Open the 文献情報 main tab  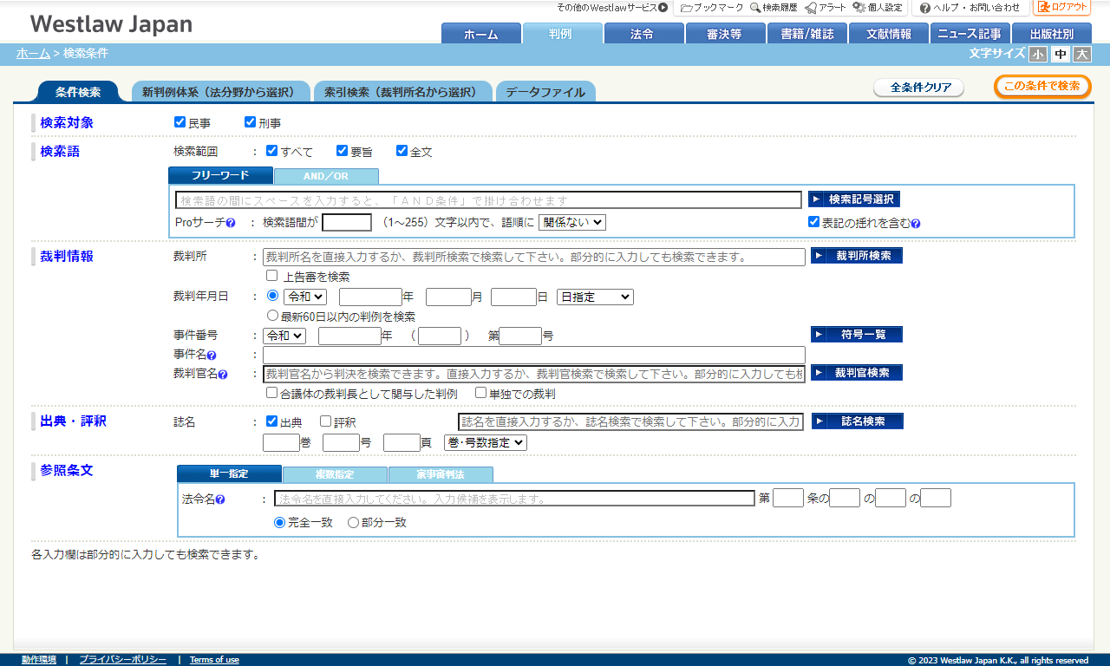tap(888, 34)
